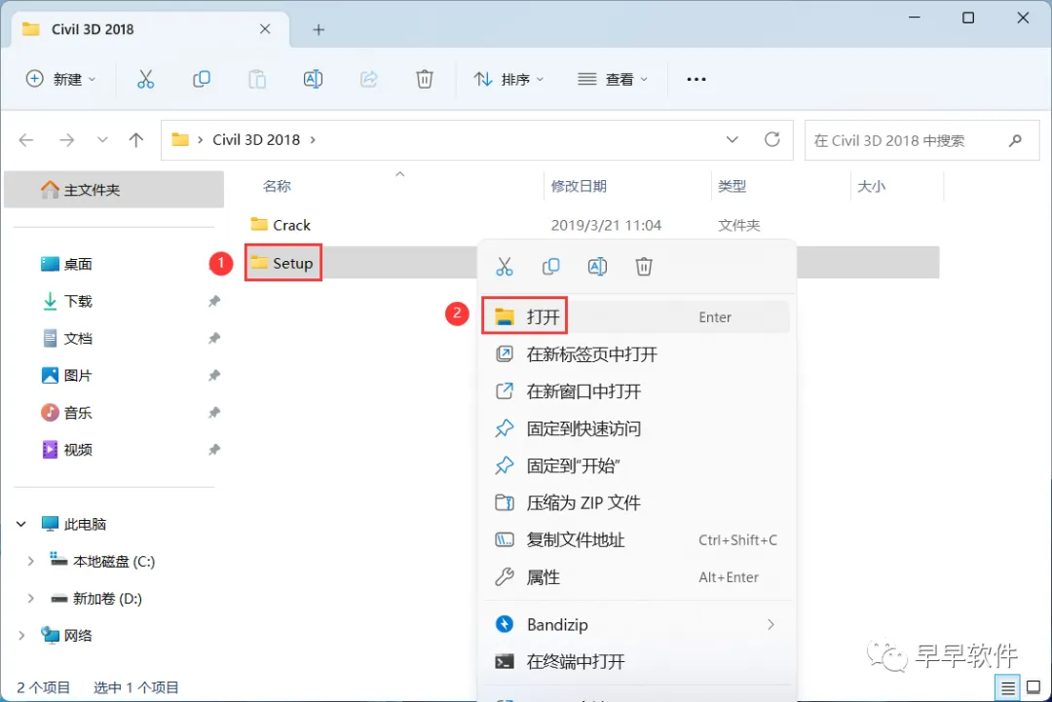The width and height of the screenshot is (1052, 702).
Task: Choose 在新窗口中打开 from context menu
Action: pyautogui.click(x=636, y=390)
